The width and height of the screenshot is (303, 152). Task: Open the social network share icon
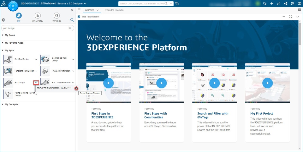286,3
